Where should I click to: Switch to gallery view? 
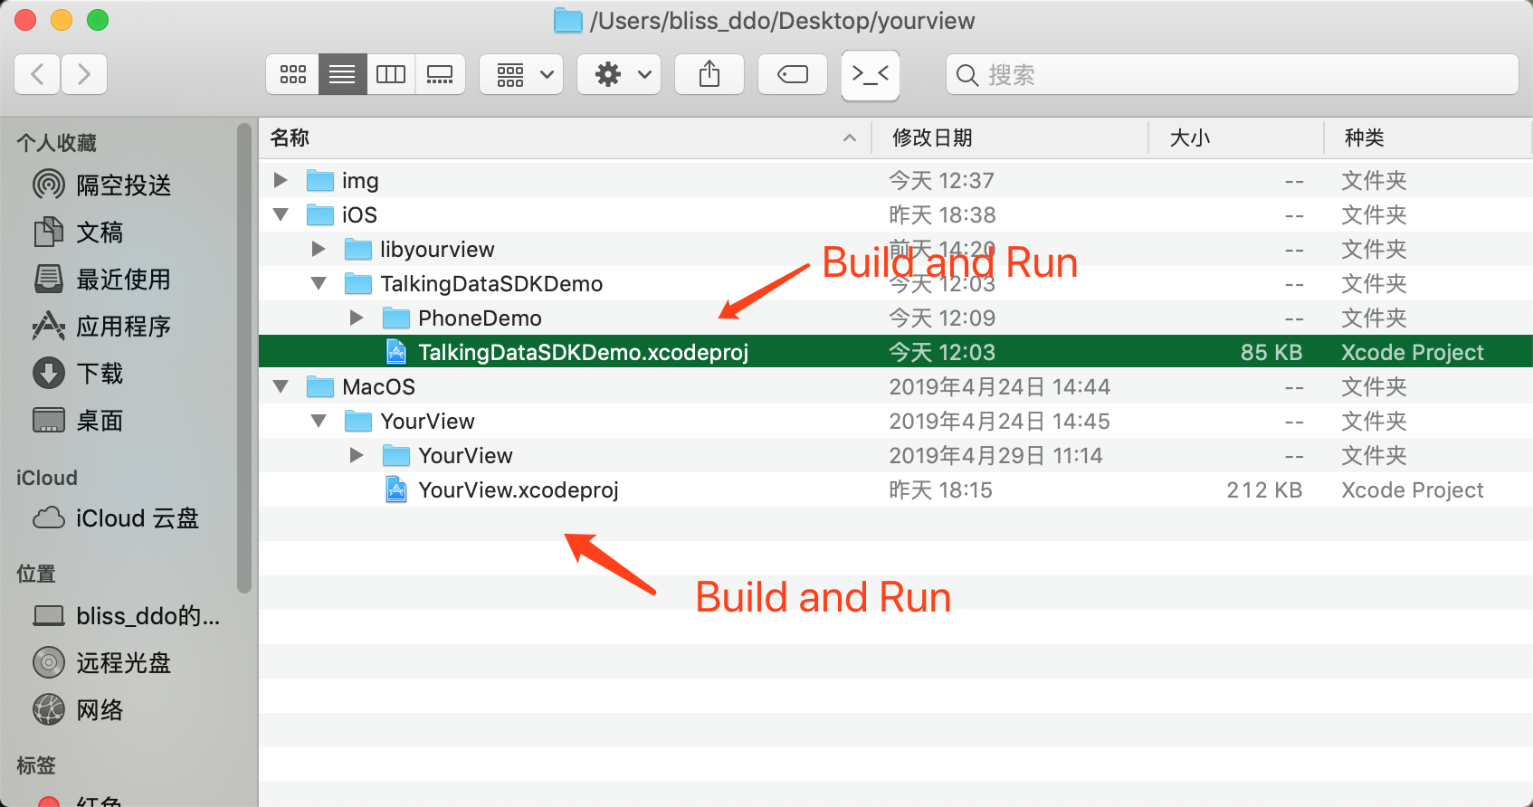[440, 74]
